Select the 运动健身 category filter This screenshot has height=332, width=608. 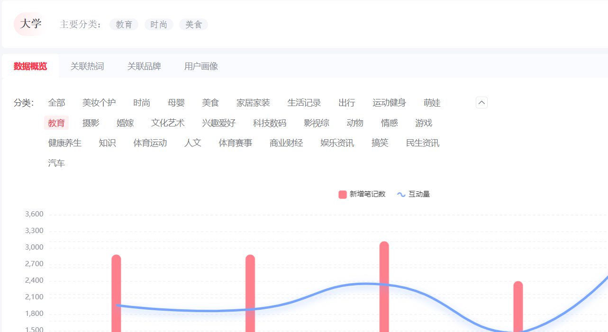[x=389, y=103]
